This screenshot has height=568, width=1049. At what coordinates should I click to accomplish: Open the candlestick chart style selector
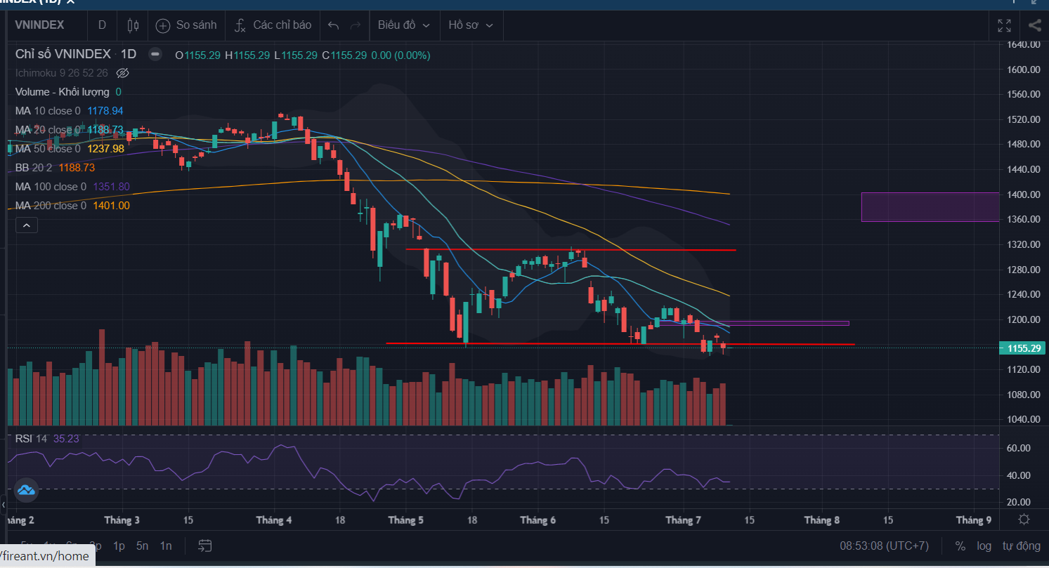[x=133, y=25]
